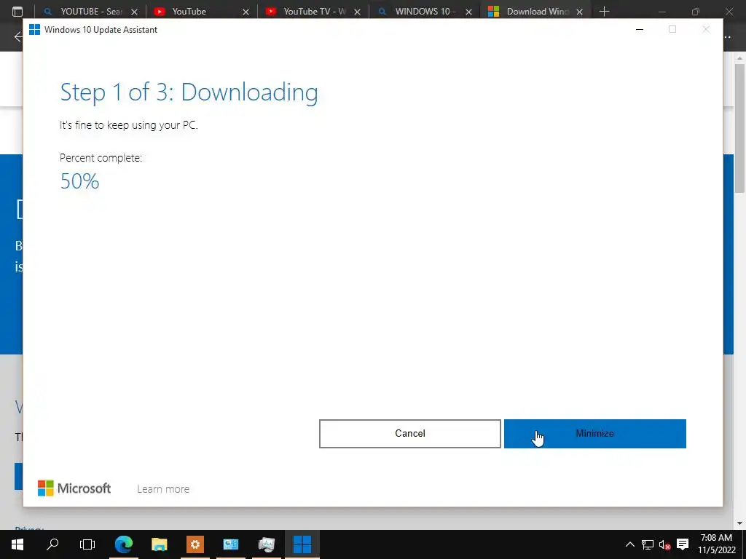
Task: Show hidden system tray icons
Action: pos(630,544)
